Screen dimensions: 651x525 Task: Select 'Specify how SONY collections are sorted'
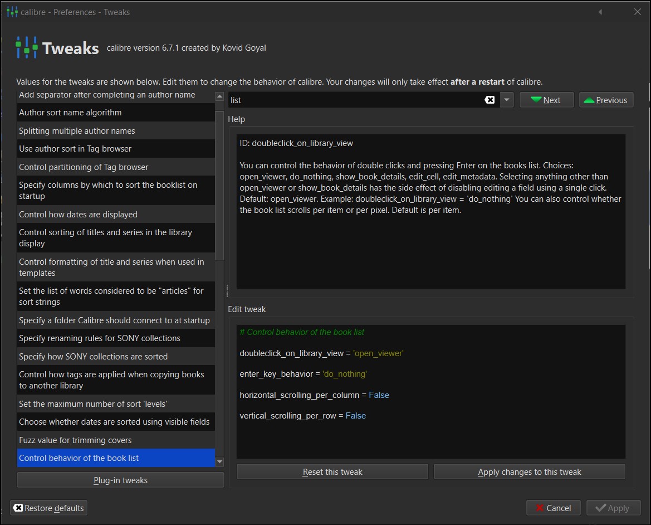pyautogui.click(x=116, y=356)
